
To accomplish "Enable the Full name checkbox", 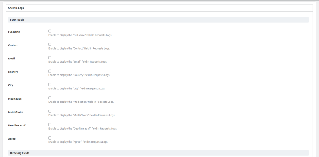I will point(50,31).
